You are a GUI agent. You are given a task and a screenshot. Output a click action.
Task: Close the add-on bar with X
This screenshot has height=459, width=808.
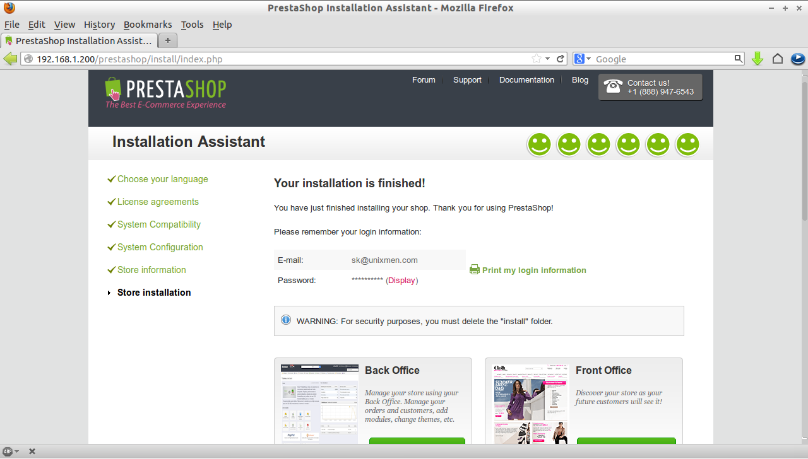32,451
